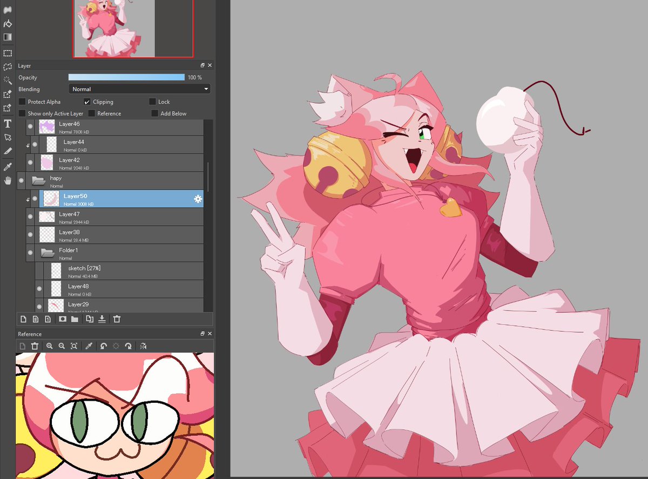Rotate reference image left
Image resolution: width=648 pixels, height=479 pixels.
click(x=104, y=346)
